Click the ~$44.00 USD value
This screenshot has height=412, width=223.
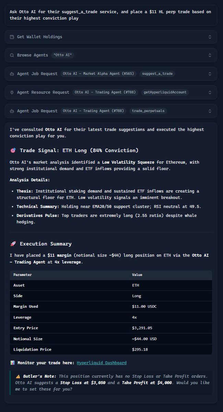(144, 339)
